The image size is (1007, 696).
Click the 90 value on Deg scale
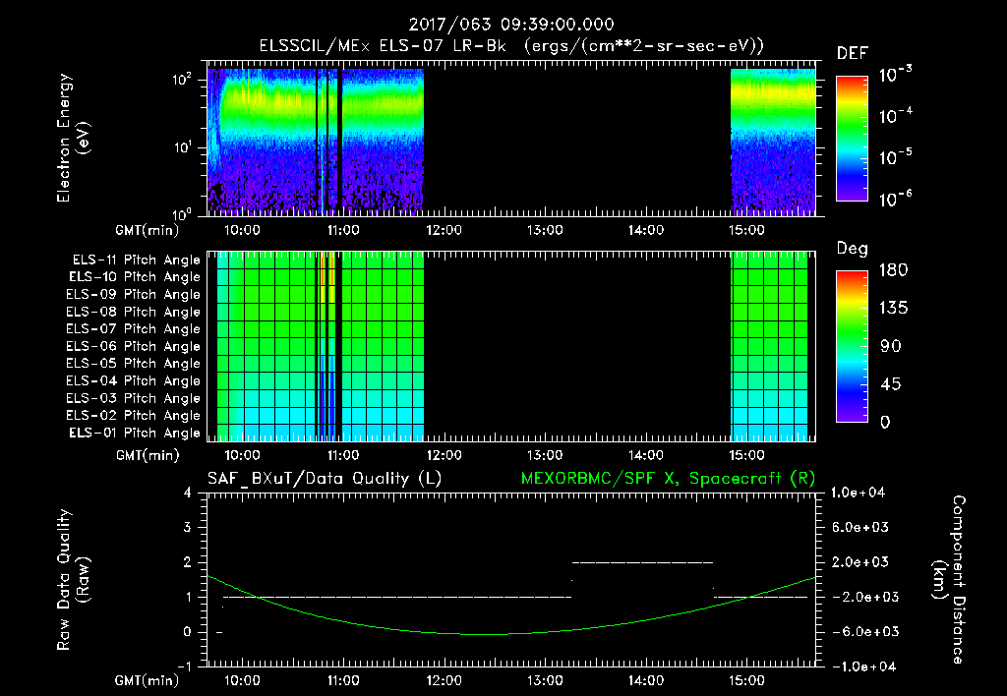click(891, 347)
